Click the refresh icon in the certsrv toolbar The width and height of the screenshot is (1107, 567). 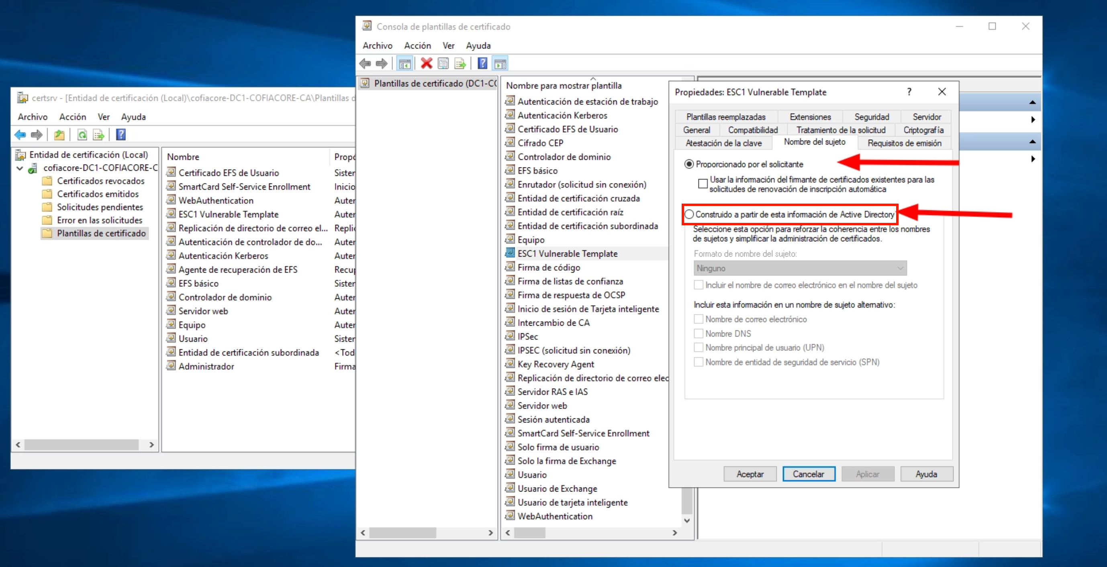[82, 135]
